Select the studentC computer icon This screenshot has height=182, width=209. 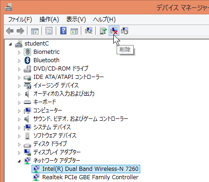coord(19,44)
